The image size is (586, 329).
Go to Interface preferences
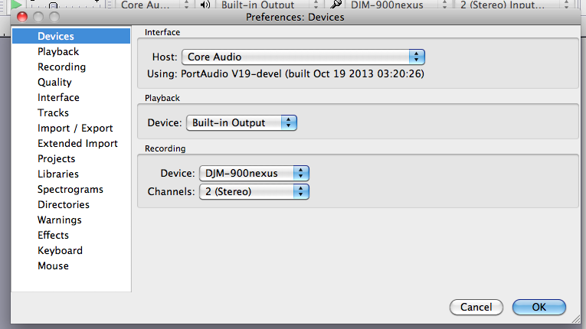58,97
